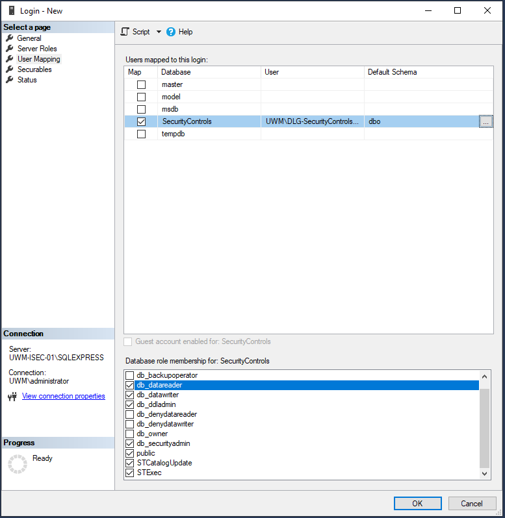The width and height of the screenshot is (505, 518).
Task: Click the UWM\DLG-SecurityControls user cell
Action: coord(313,121)
